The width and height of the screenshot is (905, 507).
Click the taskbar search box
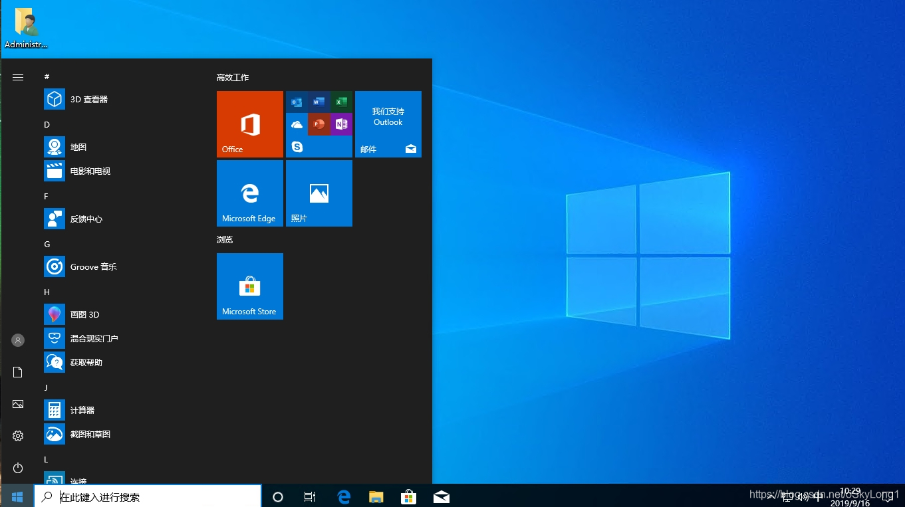pyautogui.click(x=148, y=496)
